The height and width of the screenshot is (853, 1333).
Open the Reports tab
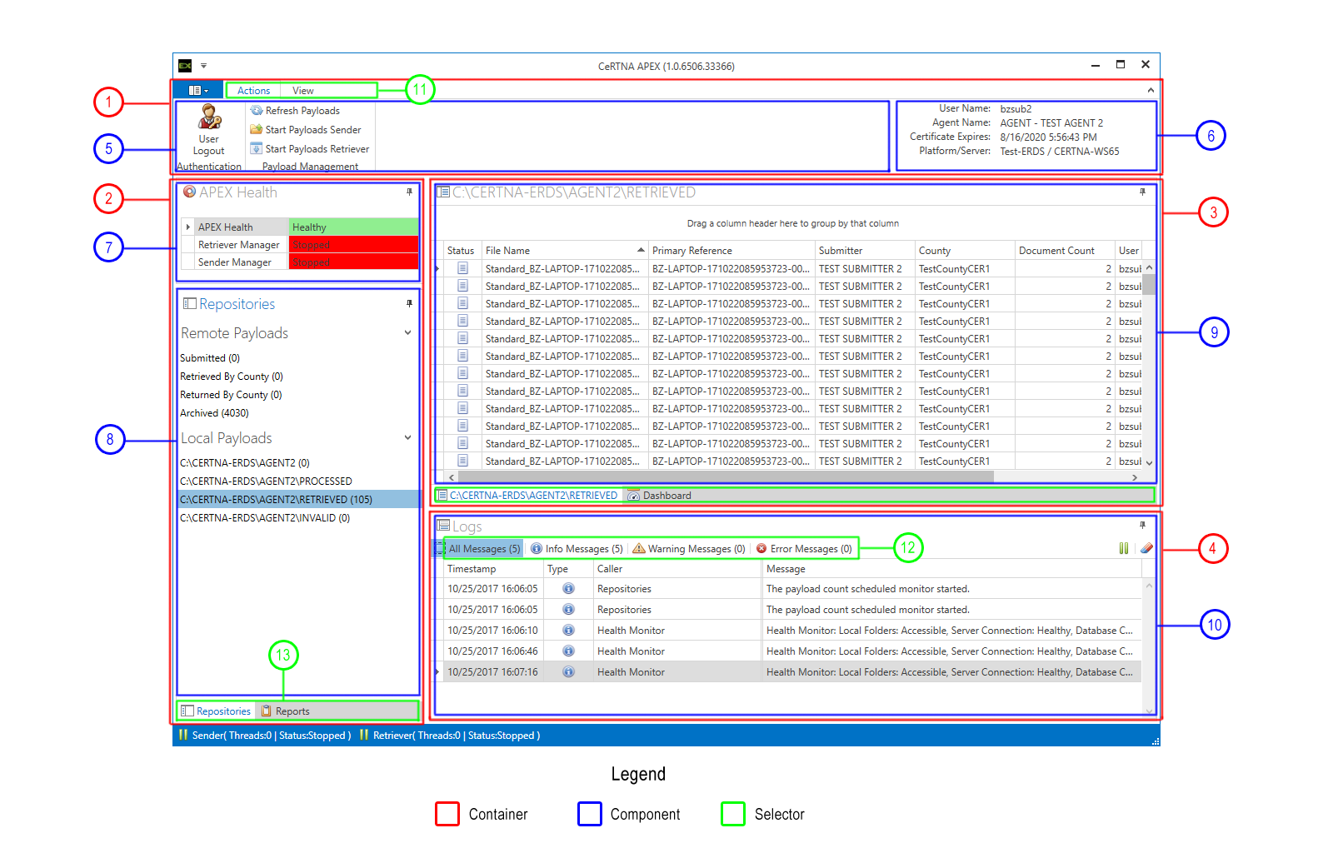pos(292,711)
